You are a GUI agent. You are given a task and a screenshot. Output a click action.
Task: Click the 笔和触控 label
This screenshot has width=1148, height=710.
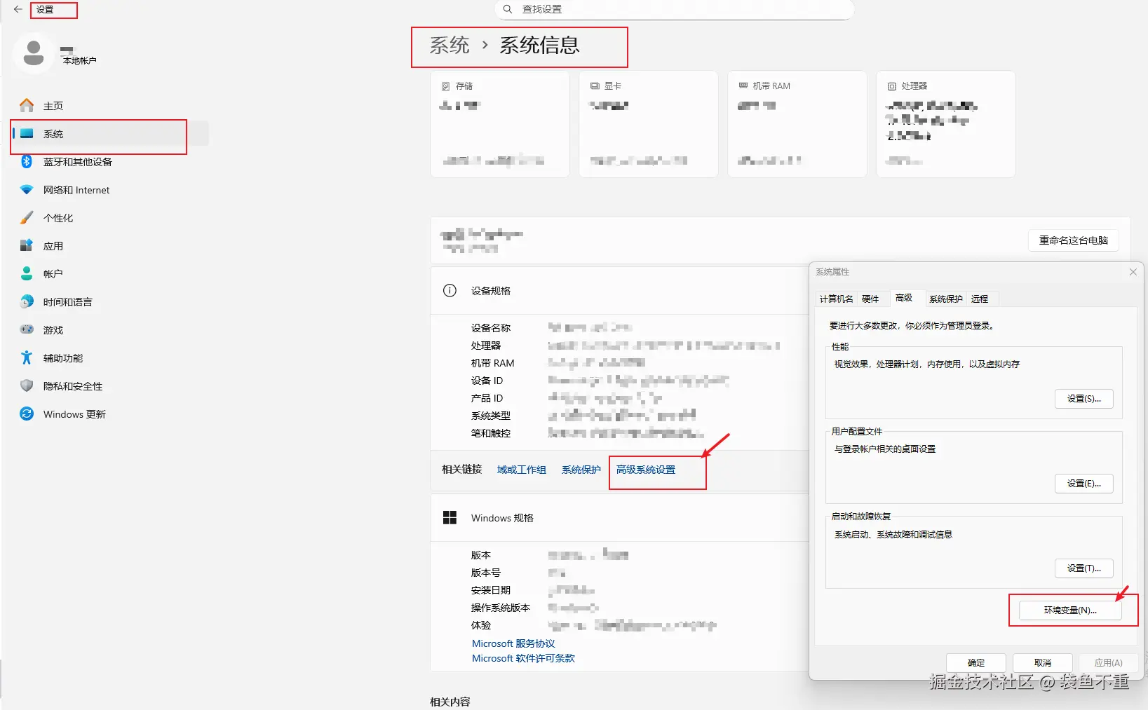point(491,433)
